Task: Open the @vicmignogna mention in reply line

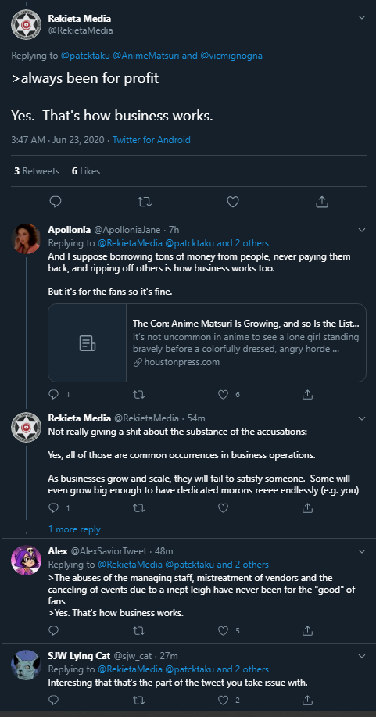Action: (231, 56)
